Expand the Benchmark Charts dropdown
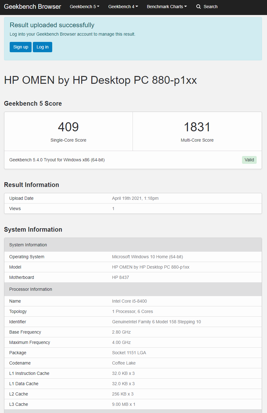 tap(167, 7)
